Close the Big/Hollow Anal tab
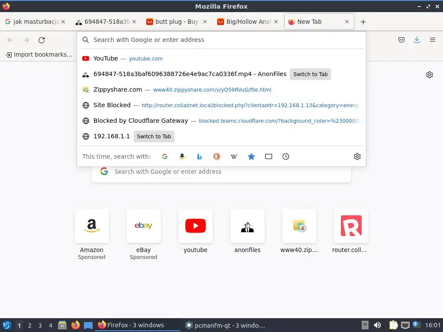This screenshot has height=332, width=443. [276, 22]
